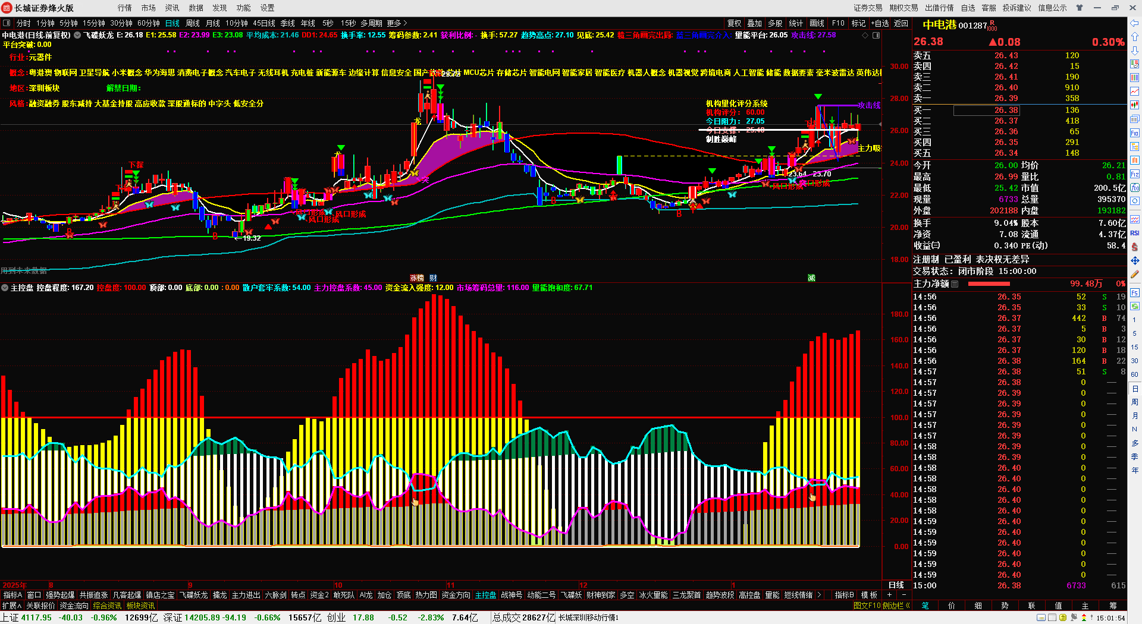Collapse the 扩展 panel at bottom left
1142x624 pixels.
point(12,606)
